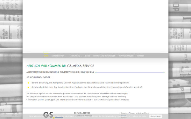Viewport: 191px width, 119px height.
Task: Click the Agentur für Public Relations subtitle
Action: [x=60, y=72]
